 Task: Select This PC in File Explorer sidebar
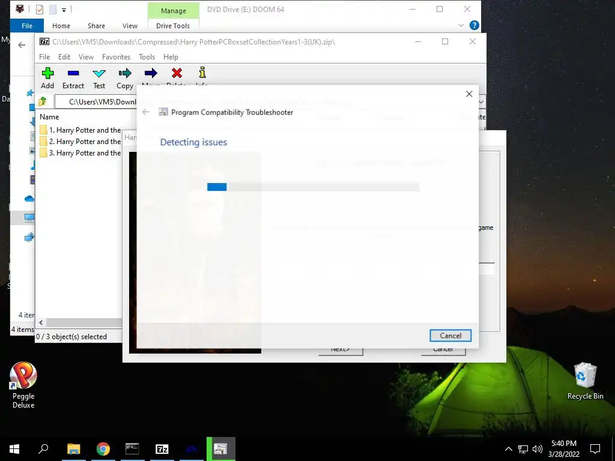point(29,217)
